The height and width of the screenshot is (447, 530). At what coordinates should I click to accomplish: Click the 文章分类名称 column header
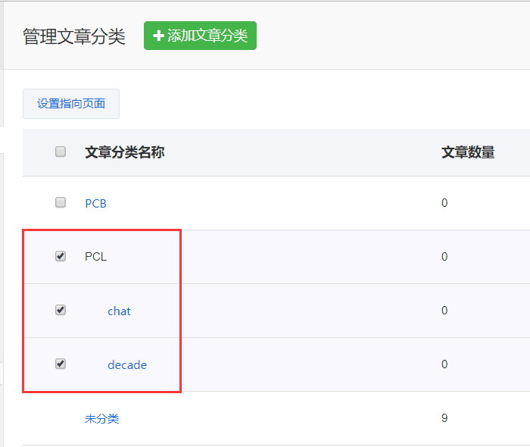click(x=124, y=152)
